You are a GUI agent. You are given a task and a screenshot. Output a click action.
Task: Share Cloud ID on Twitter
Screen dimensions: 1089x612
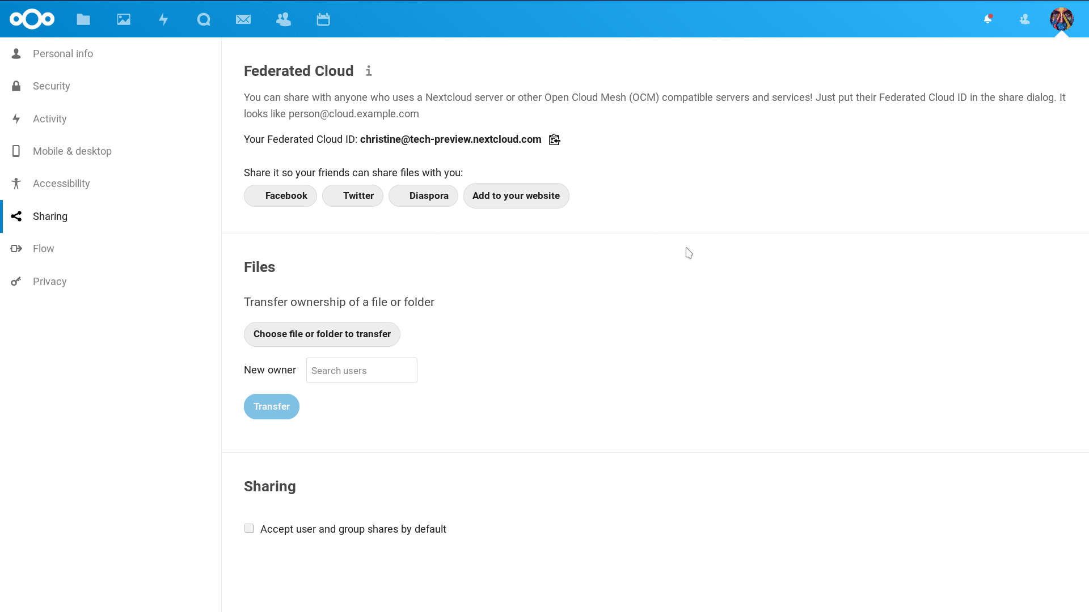point(353,196)
